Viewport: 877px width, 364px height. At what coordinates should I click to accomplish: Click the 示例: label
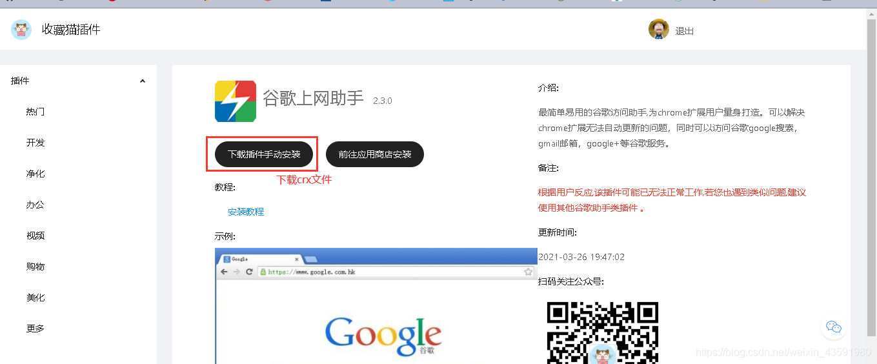click(225, 236)
